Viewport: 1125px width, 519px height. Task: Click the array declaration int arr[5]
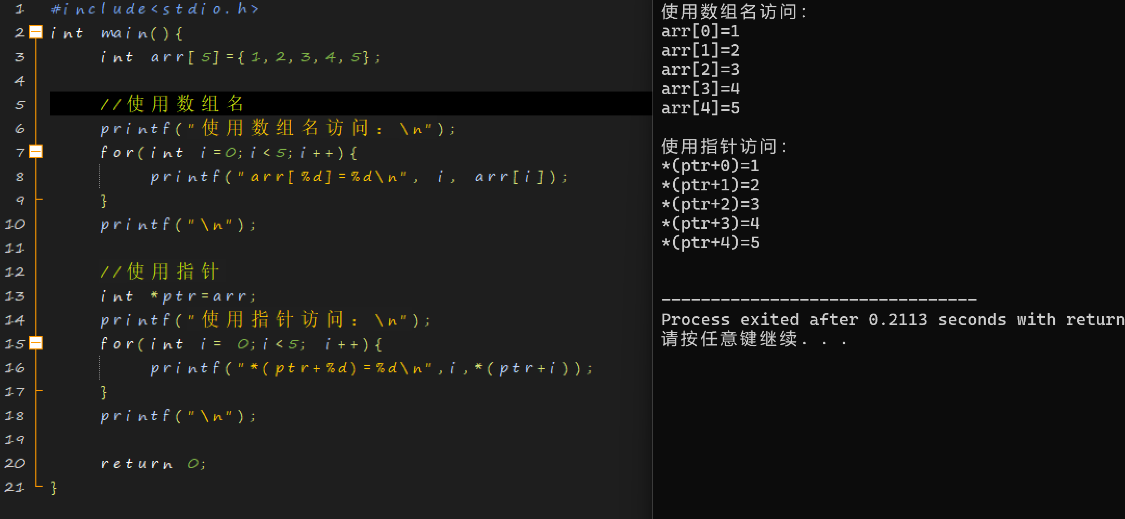coord(240,57)
